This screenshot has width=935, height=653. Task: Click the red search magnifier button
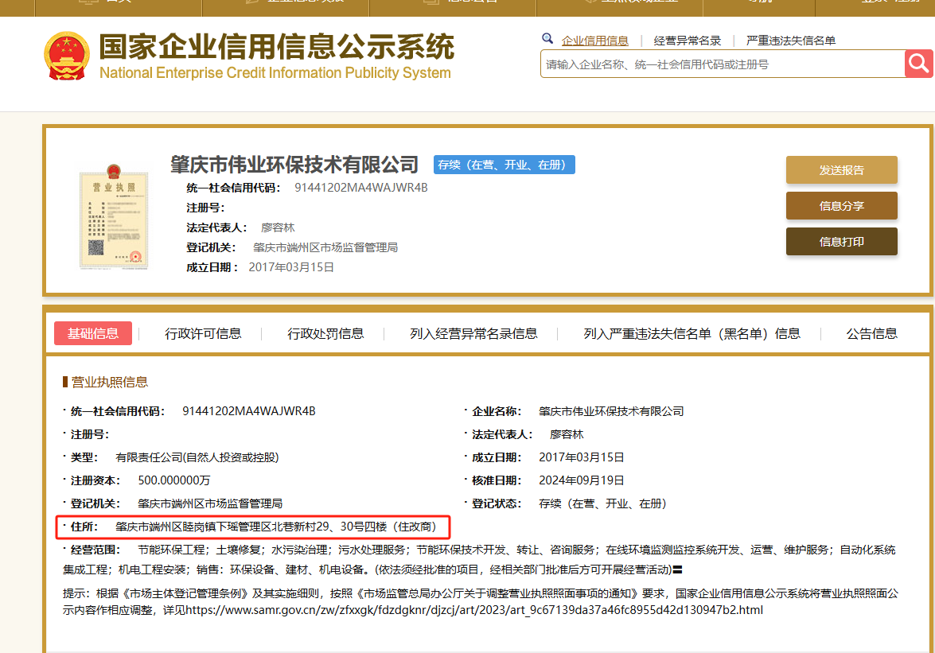point(919,64)
